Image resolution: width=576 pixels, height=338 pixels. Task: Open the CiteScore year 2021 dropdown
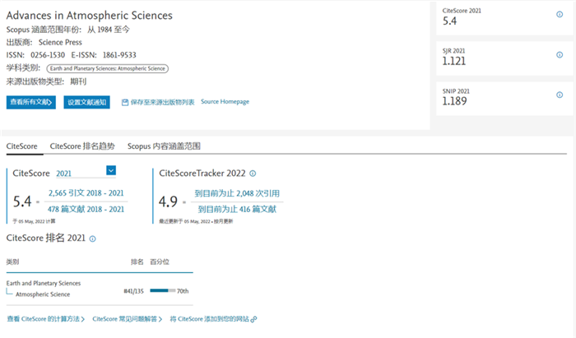click(x=111, y=170)
